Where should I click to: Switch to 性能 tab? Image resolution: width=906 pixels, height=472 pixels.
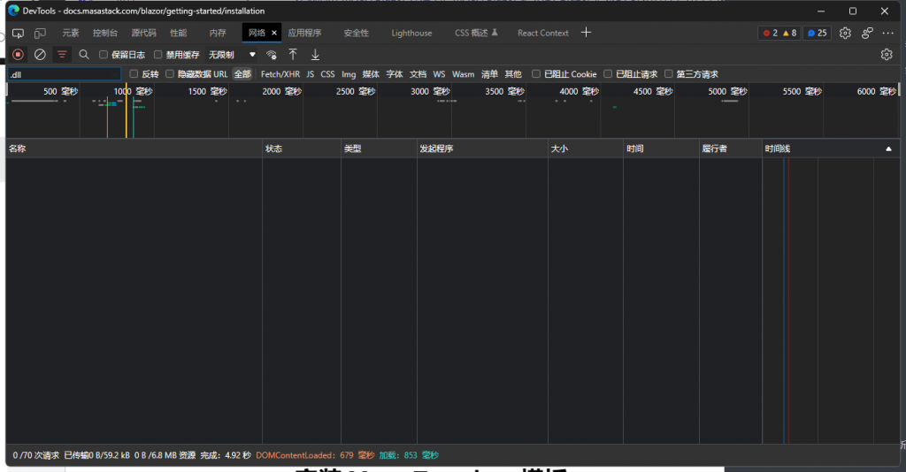click(179, 33)
